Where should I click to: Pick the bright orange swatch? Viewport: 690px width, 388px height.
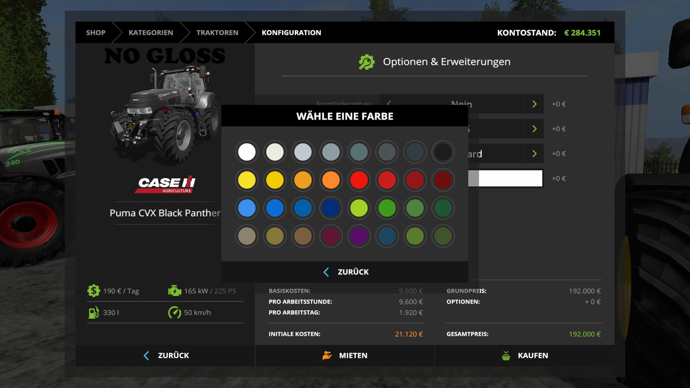point(331,180)
